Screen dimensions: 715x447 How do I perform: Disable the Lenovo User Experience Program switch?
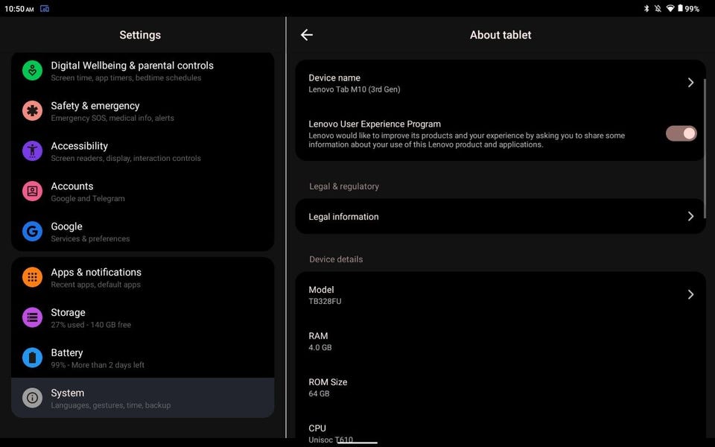click(681, 133)
